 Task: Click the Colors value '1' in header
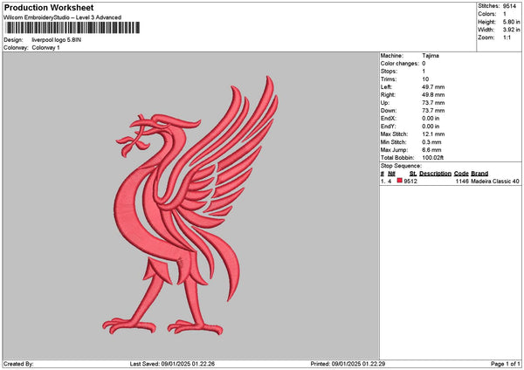505,14
